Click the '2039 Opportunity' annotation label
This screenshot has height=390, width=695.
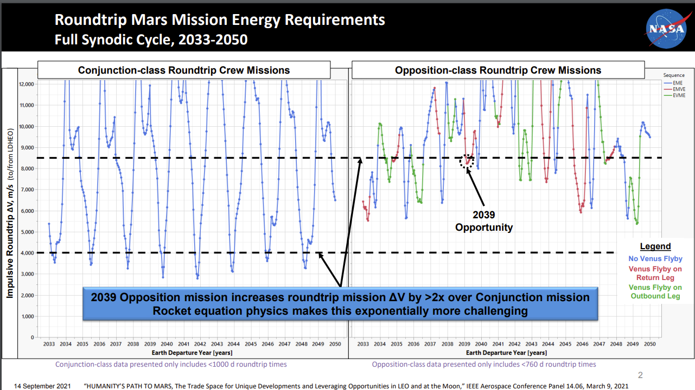coord(484,222)
